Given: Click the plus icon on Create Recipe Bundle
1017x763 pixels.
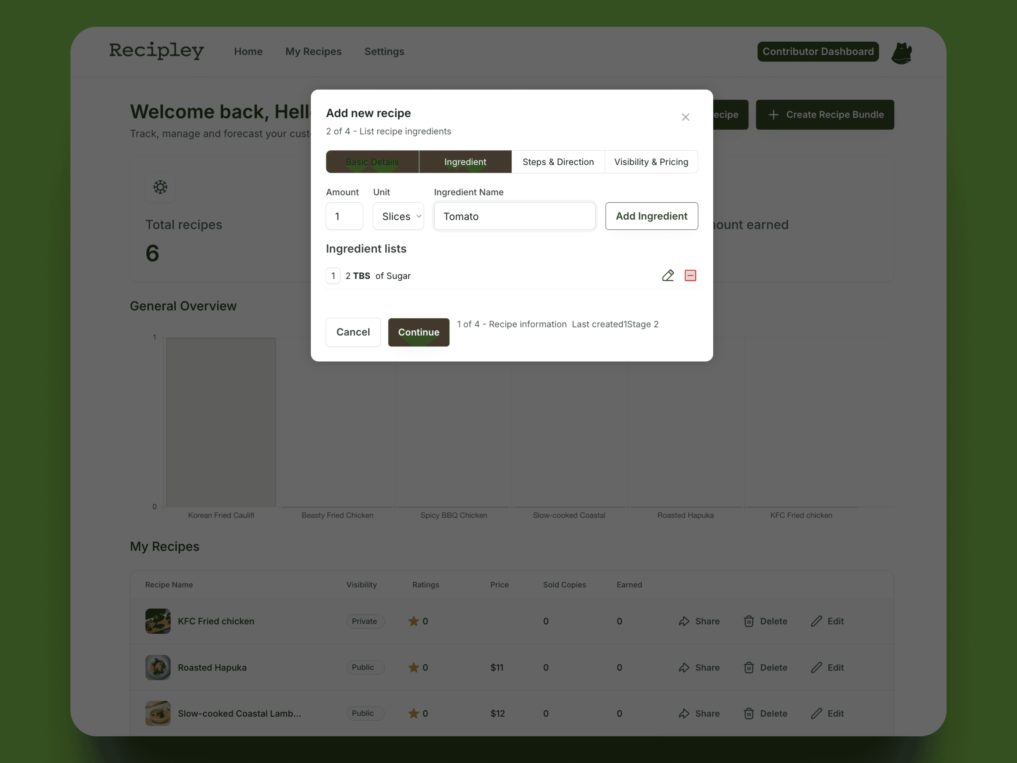Looking at the screenshot, I should coord(773,114).
